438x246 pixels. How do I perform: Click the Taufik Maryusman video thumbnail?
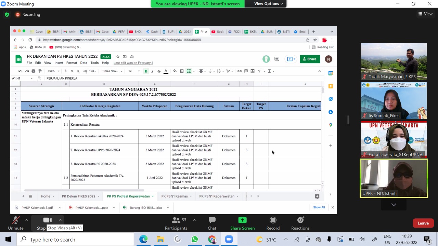[394, 61]
